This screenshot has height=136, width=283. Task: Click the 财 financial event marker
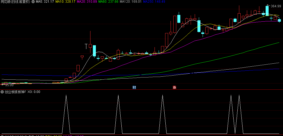134,88
